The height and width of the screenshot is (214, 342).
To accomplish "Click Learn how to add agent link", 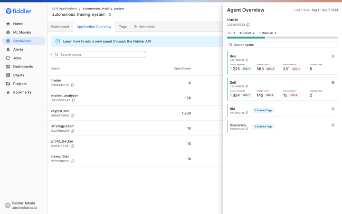I will (107, 41).
